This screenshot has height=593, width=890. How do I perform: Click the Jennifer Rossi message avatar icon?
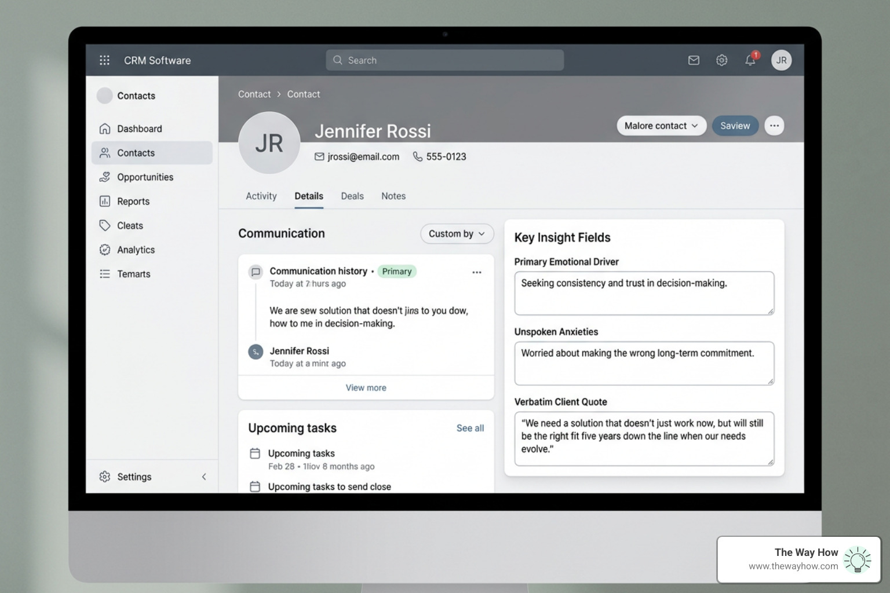256,352
